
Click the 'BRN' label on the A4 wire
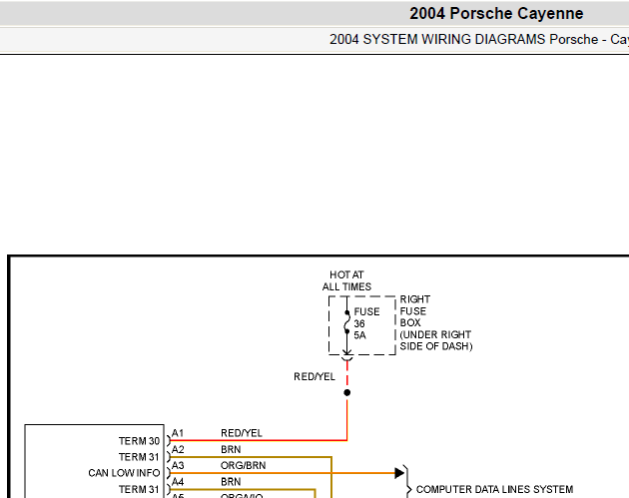[231, 482]
